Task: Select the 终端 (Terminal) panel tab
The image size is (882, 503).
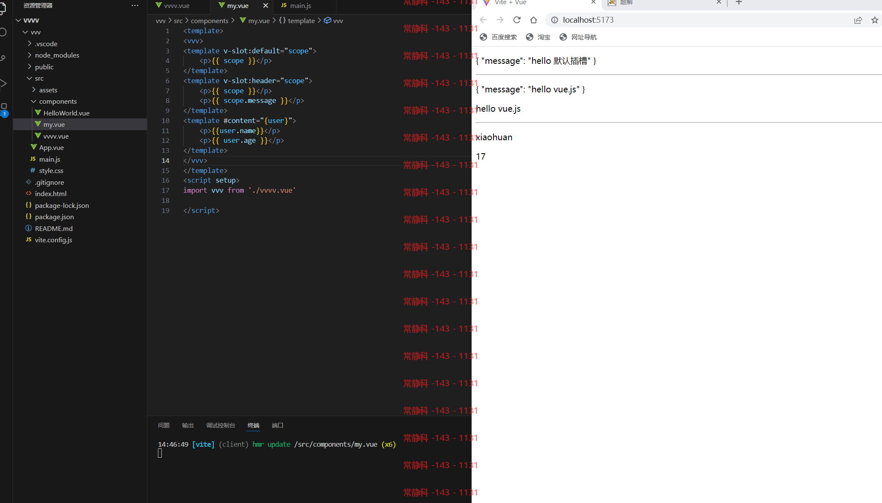Action: click(x=253, y=425)
